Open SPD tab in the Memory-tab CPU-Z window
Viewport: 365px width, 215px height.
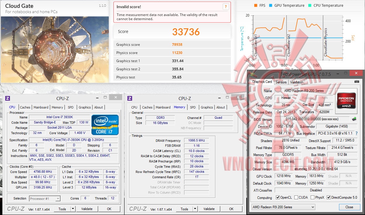tap(193, 107)
